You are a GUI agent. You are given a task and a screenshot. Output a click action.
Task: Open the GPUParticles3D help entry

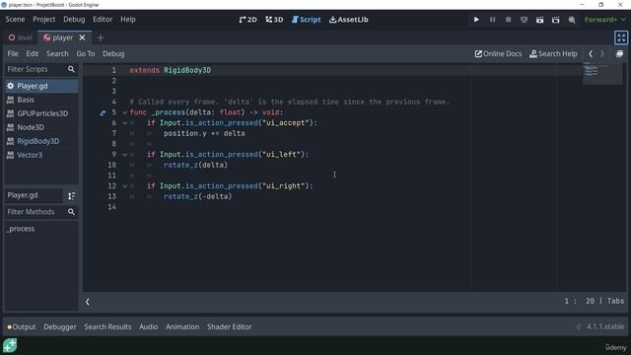click(41, 113)
